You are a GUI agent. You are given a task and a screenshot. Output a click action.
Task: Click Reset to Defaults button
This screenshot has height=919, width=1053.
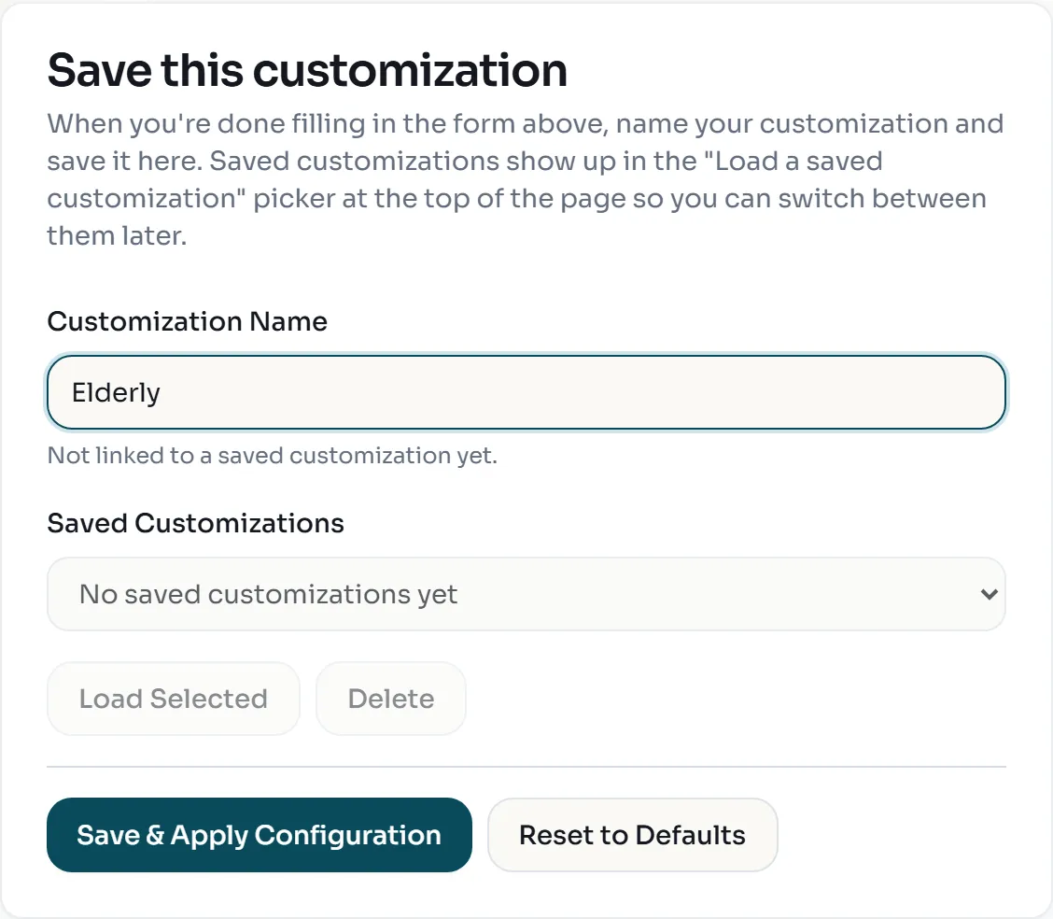click(x=633, y=835)
